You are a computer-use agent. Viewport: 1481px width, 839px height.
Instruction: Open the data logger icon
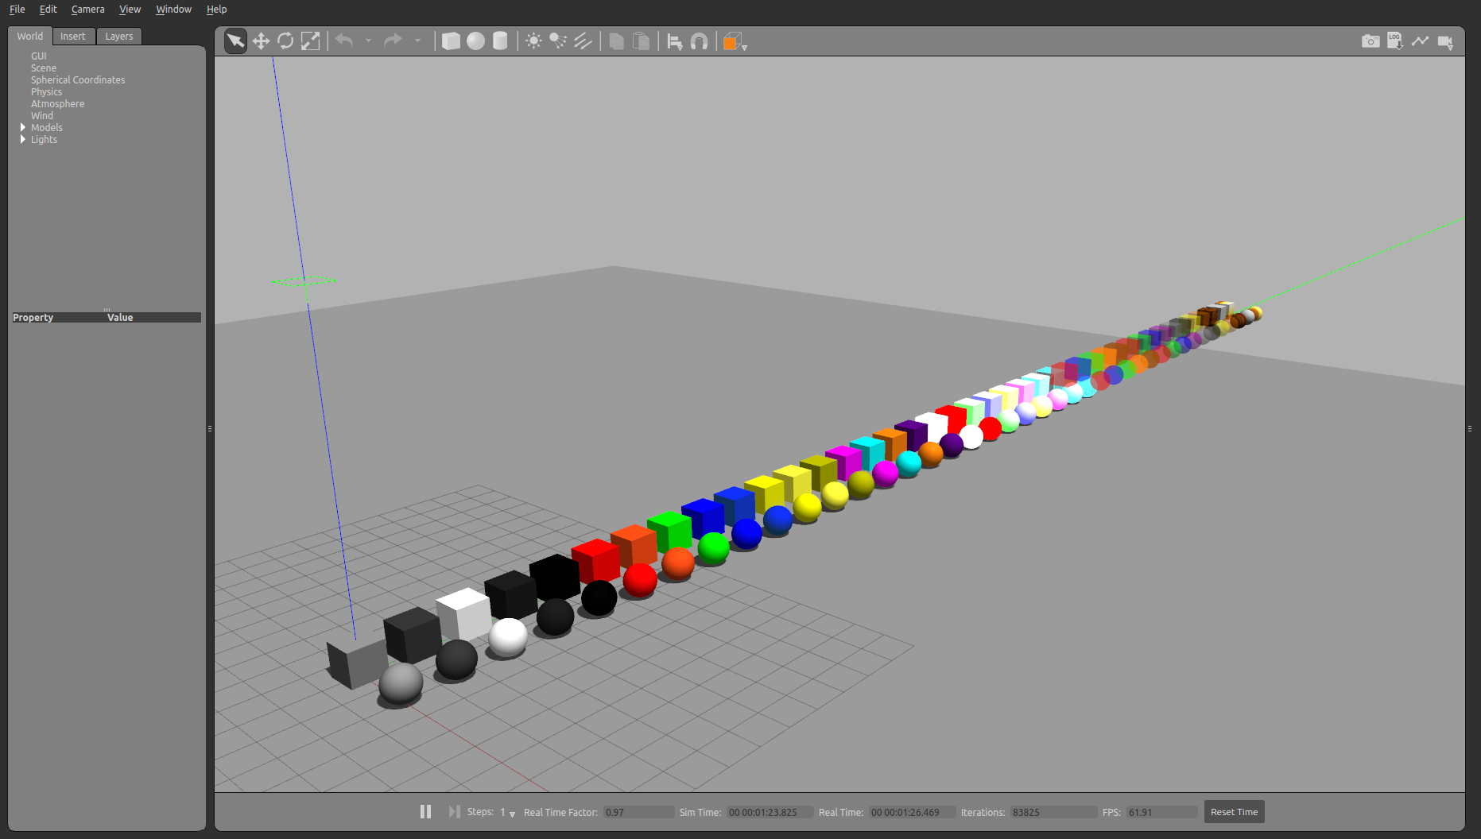pyautogui.click(x=1395, y=41)
